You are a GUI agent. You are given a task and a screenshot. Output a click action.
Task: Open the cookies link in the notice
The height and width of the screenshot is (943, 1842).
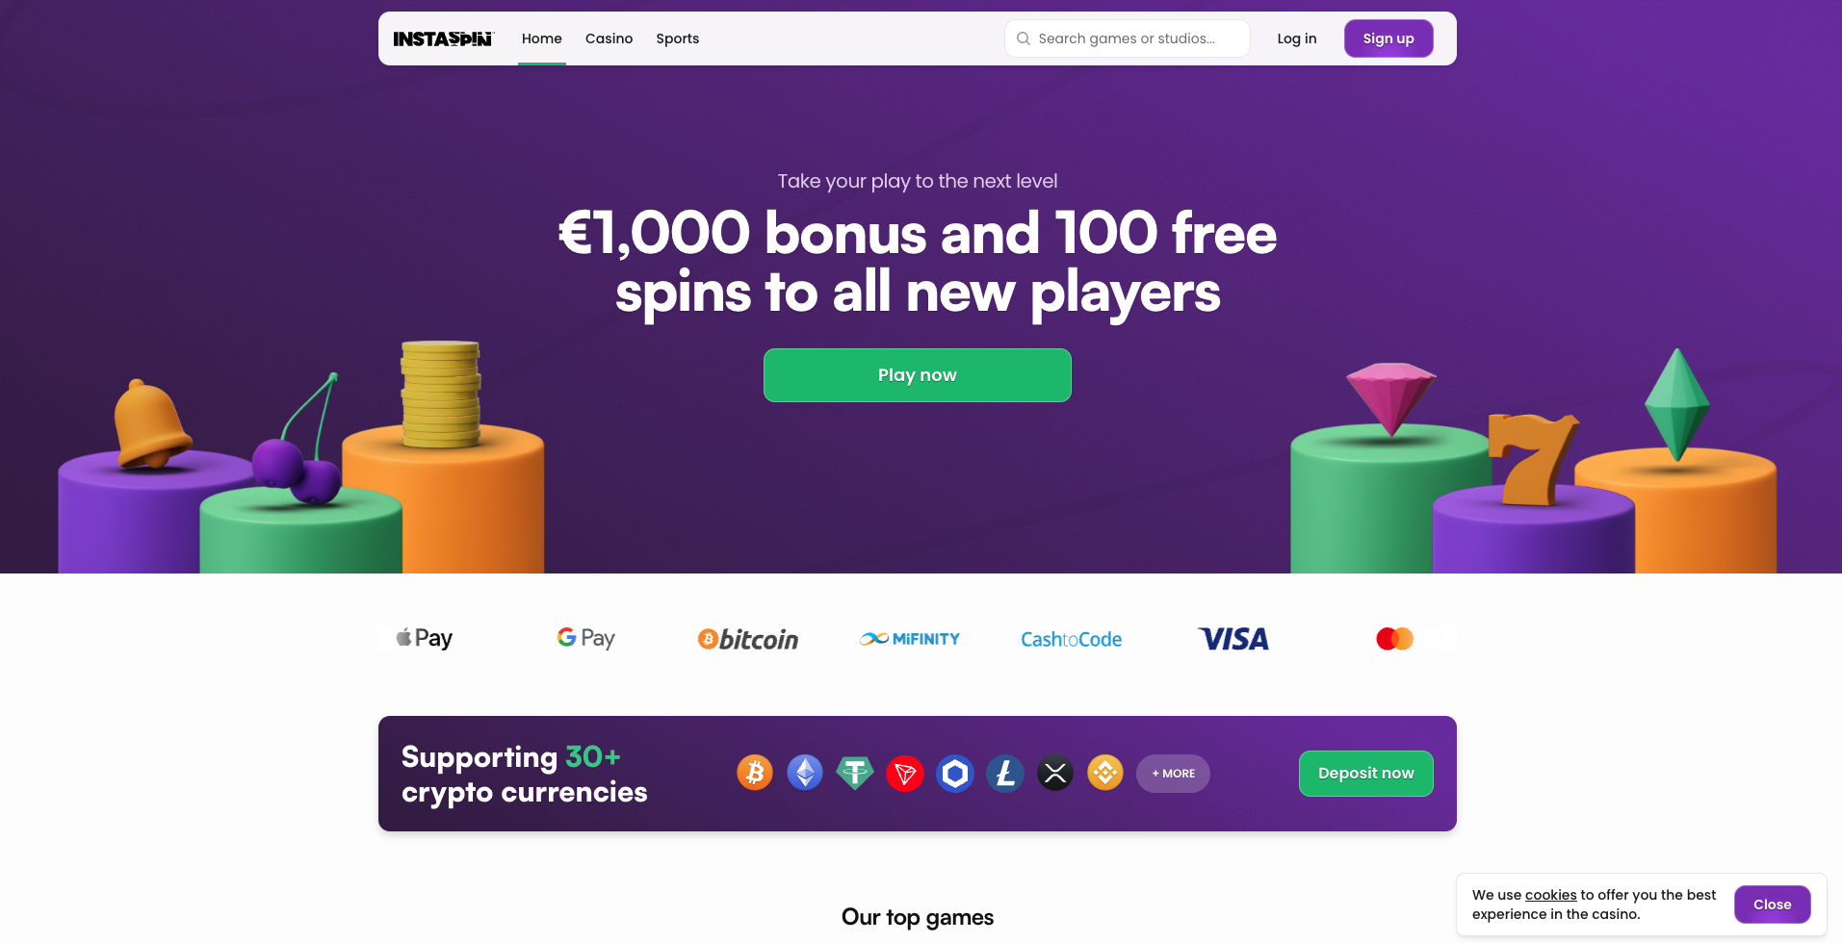1550,895
